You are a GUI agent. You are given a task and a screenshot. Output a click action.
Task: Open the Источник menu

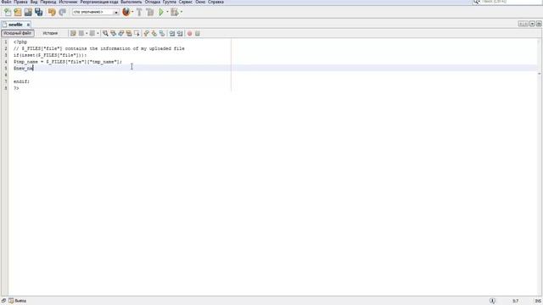[68, 2]
